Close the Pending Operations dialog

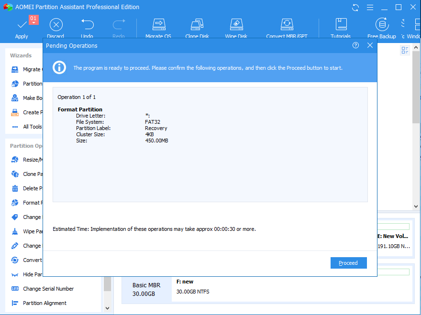(370, 45)
